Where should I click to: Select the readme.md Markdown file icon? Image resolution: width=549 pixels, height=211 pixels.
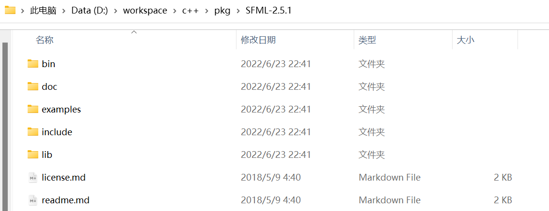(33, 200)
